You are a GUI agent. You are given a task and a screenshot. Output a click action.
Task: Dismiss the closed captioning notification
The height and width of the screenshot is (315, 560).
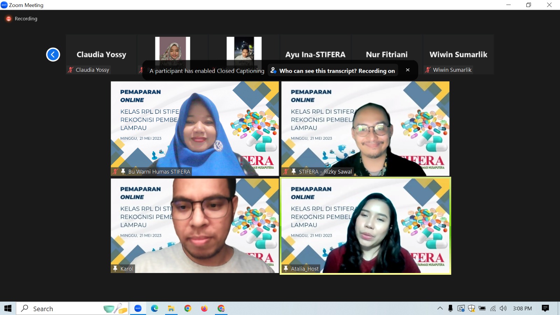[x=408, y=70]
